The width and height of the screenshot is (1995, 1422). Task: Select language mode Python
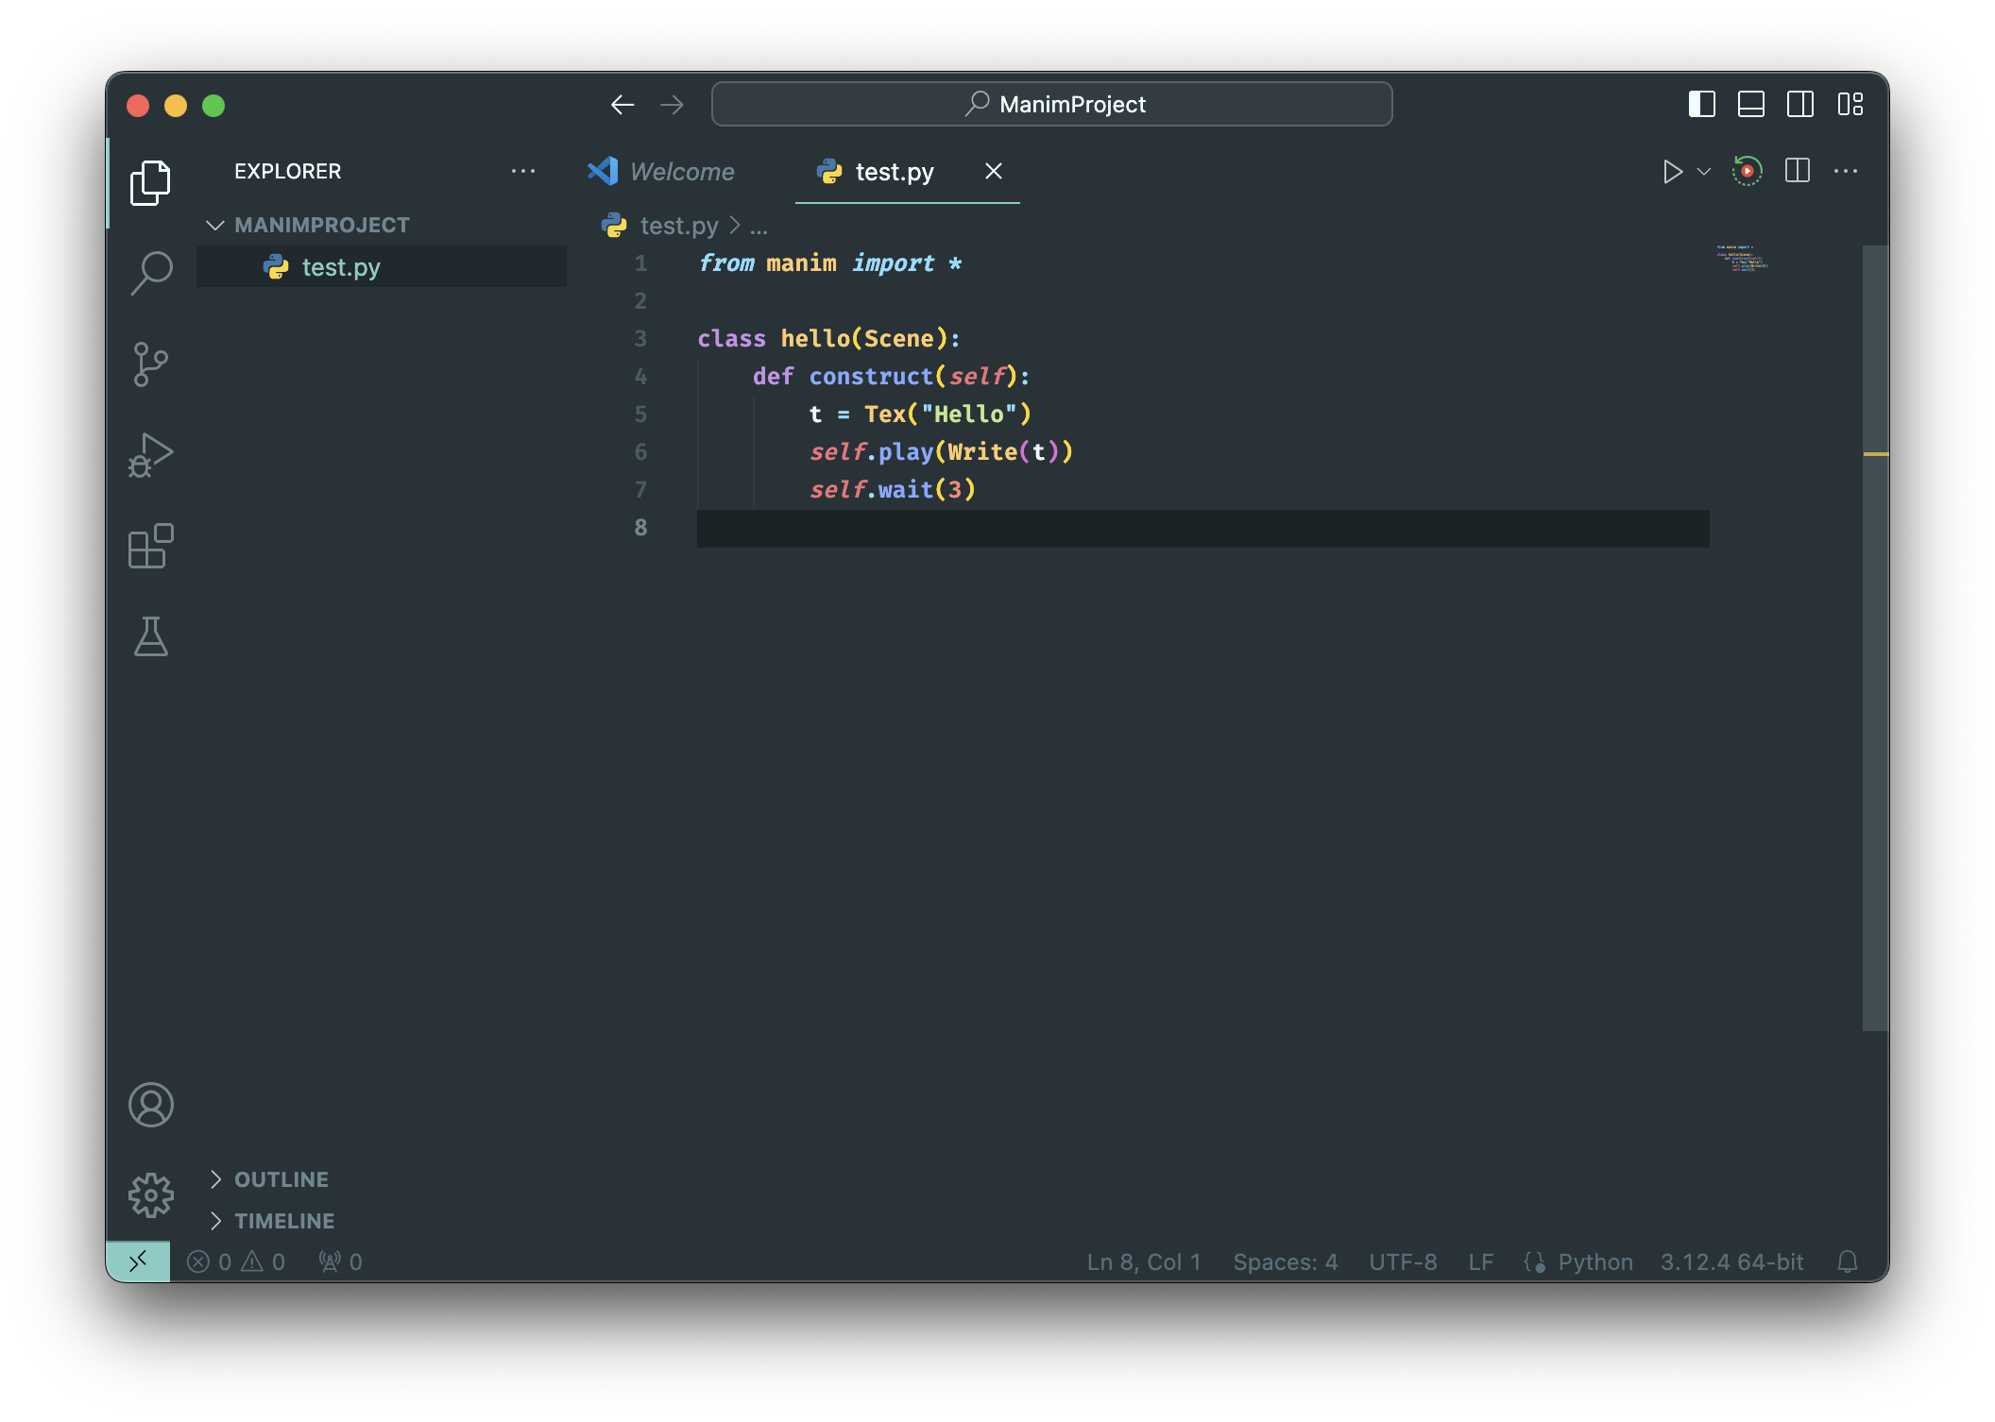click(1595, 1262)
